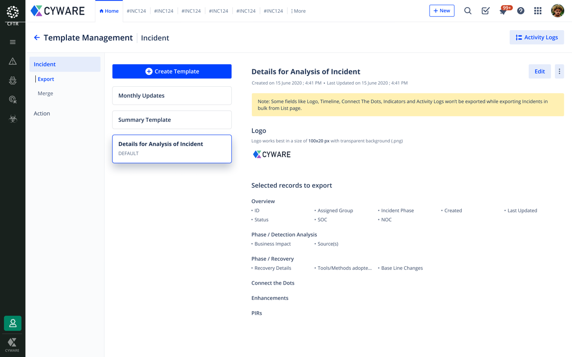Select the Monthly Updates template
This screenshot has width=572, height=357.
coord(172,95)
